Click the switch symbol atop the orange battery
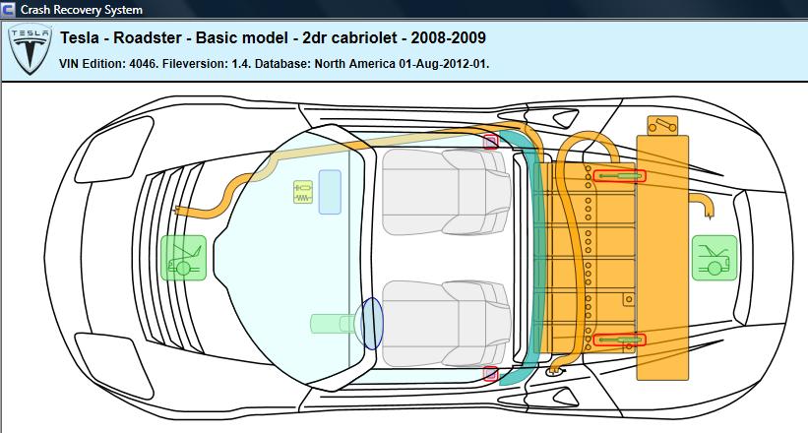Screen dimensions: 808x433 663,125
